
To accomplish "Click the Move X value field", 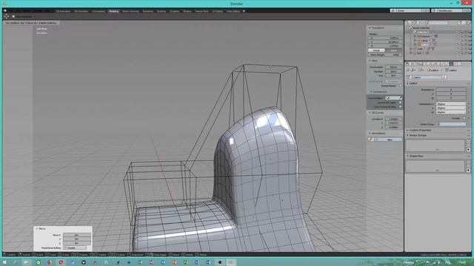I will [x=77, y=235].
